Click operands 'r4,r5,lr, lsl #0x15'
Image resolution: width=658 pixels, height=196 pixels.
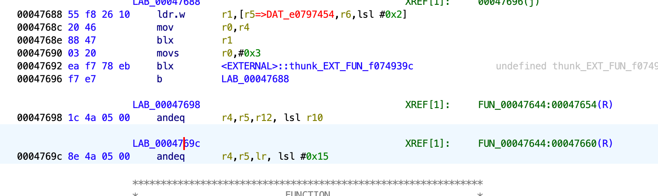[275, 156]
